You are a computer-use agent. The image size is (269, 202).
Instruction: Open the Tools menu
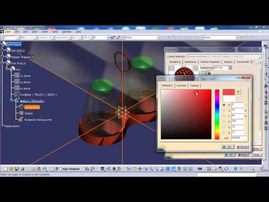coord(55,32)
